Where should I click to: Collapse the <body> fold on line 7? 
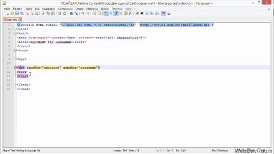coord(15,50)
